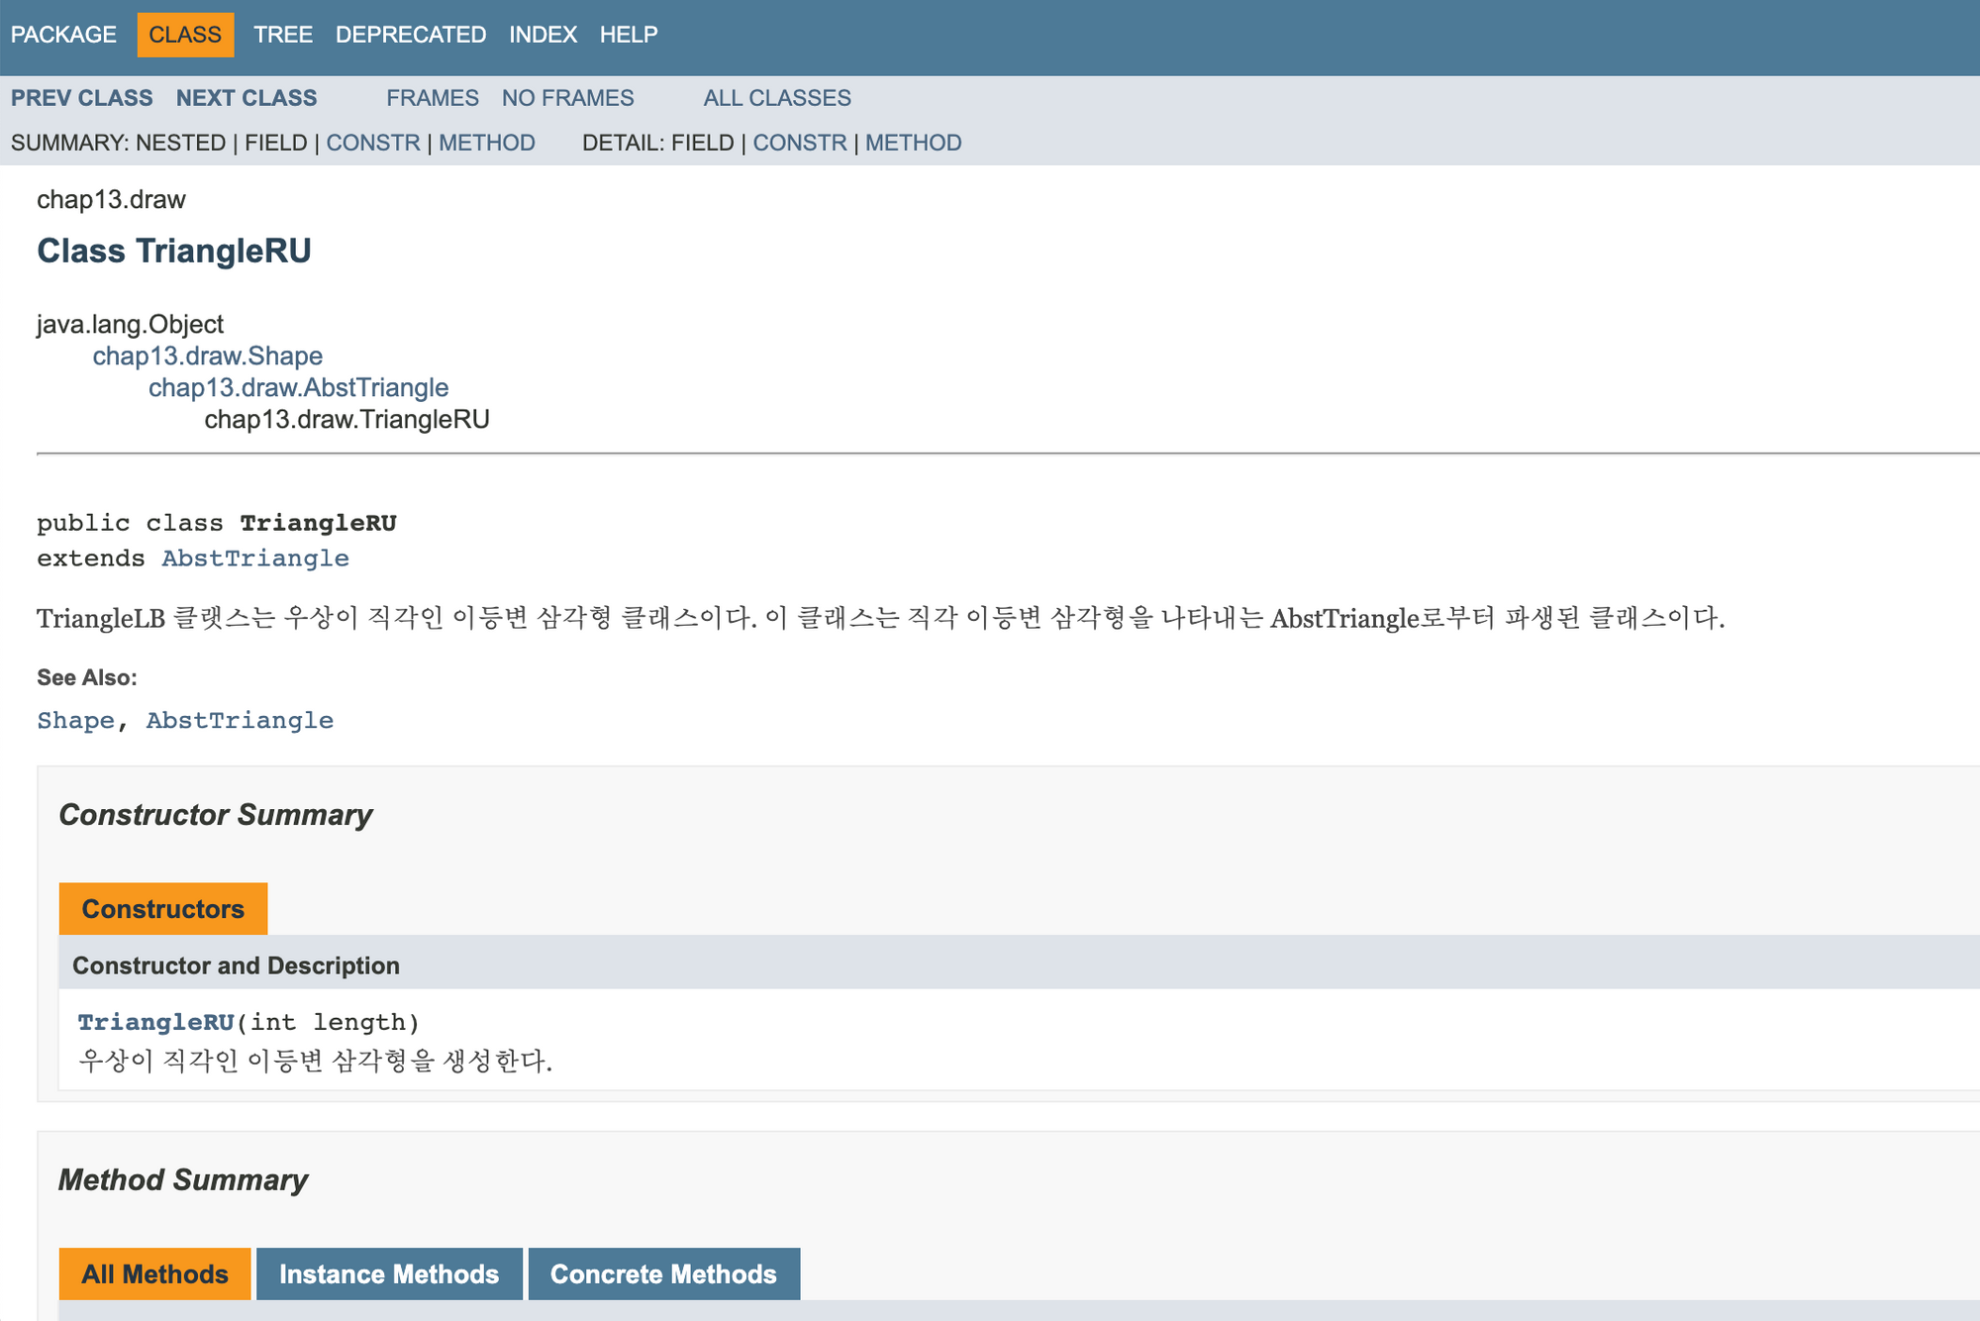Image resolution: width=1980 pixels, height=1321 pixels.
Task: Open the TriangleRU(int length) constructor link
Action: coord(155,1022)
